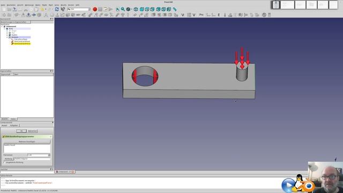343x193 pixels.
Task: Click the circular purge results icon
Action: [264, 15]
